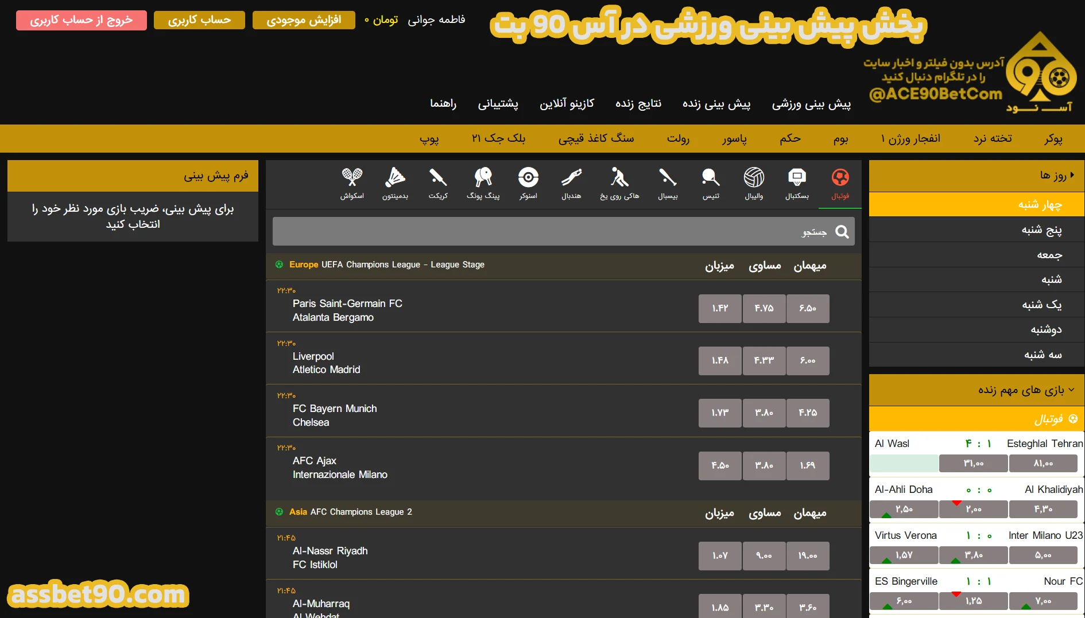Viewport: 1085px width, 618px height.
Task: Select the badminton sport icon
Action: point(395,183)
